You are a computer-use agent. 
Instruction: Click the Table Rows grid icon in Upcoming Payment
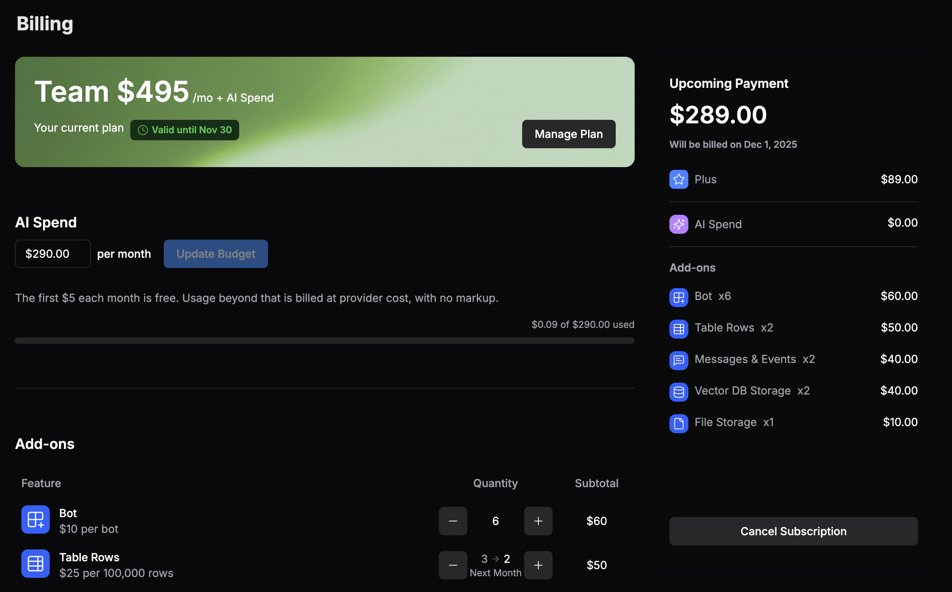pos(678,329)
